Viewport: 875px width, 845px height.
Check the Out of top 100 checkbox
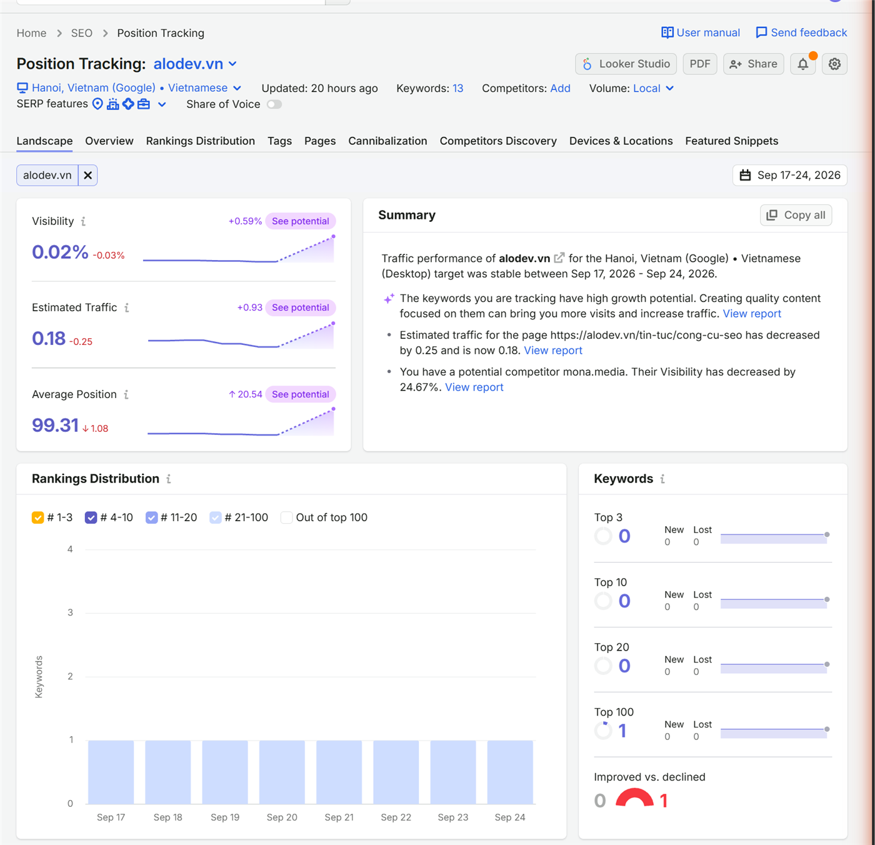tap(286, 517)
